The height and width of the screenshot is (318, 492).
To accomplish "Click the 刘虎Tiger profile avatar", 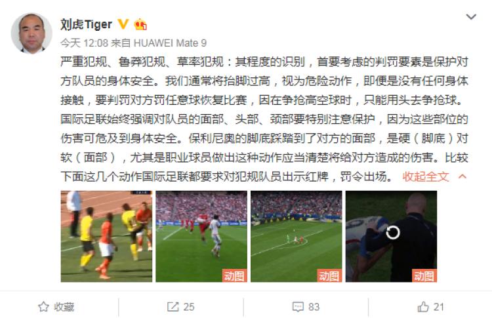I will [x=31, y=33].
